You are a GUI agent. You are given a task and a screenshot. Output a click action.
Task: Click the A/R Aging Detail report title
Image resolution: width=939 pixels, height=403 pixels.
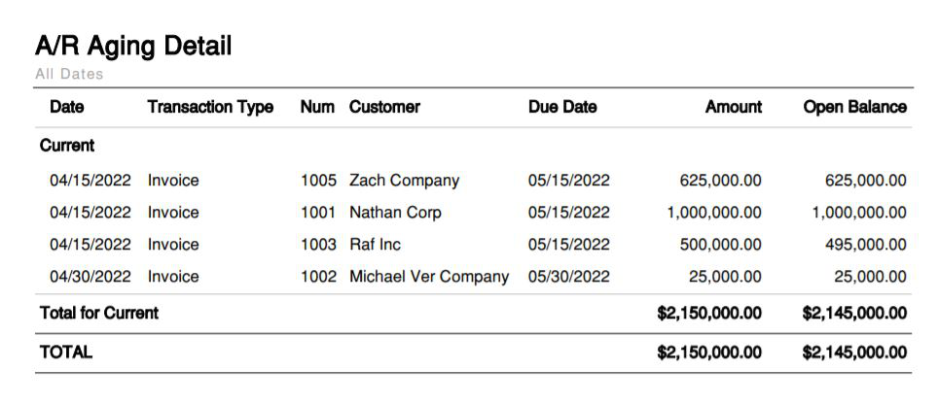[x=133, y=46]
